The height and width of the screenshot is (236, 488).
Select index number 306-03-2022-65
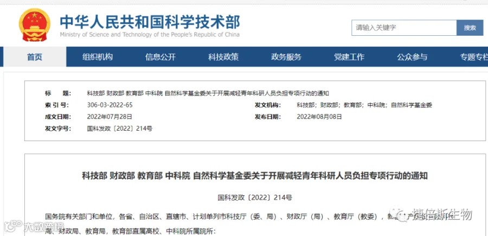[x=110, y=105]
